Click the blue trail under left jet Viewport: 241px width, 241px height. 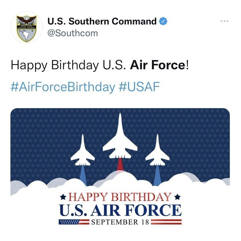(x=83, y=175)
